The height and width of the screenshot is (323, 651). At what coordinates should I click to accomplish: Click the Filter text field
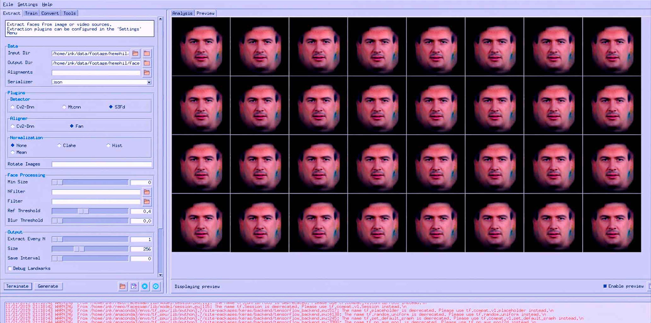click(x=96, y=201)
